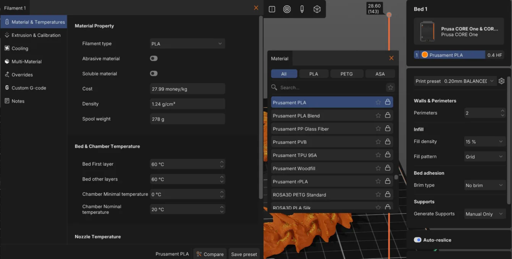Star the Prusament TPU 95A row
This screenshot has height=259, width=512.
pos(378,155)
